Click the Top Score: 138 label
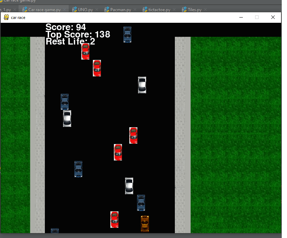Screen dimensions: 287x238 77,34
